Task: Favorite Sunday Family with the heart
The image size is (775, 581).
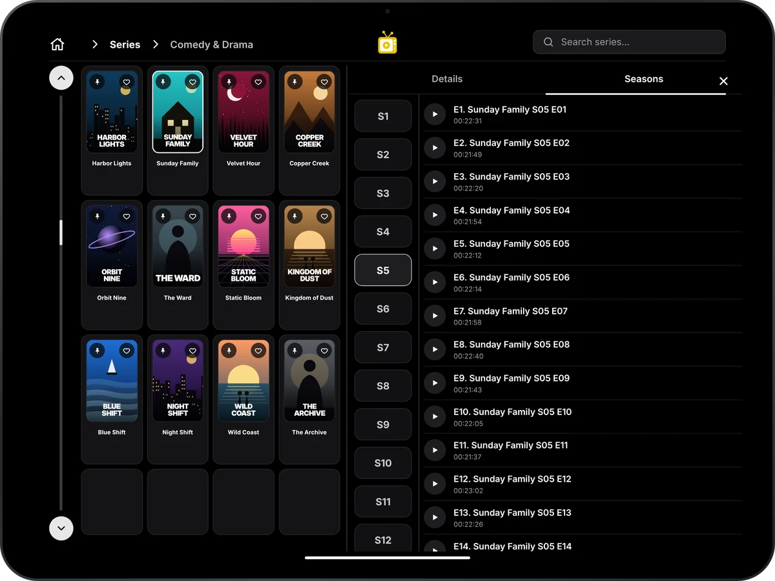Action: (x=192, y=82)
